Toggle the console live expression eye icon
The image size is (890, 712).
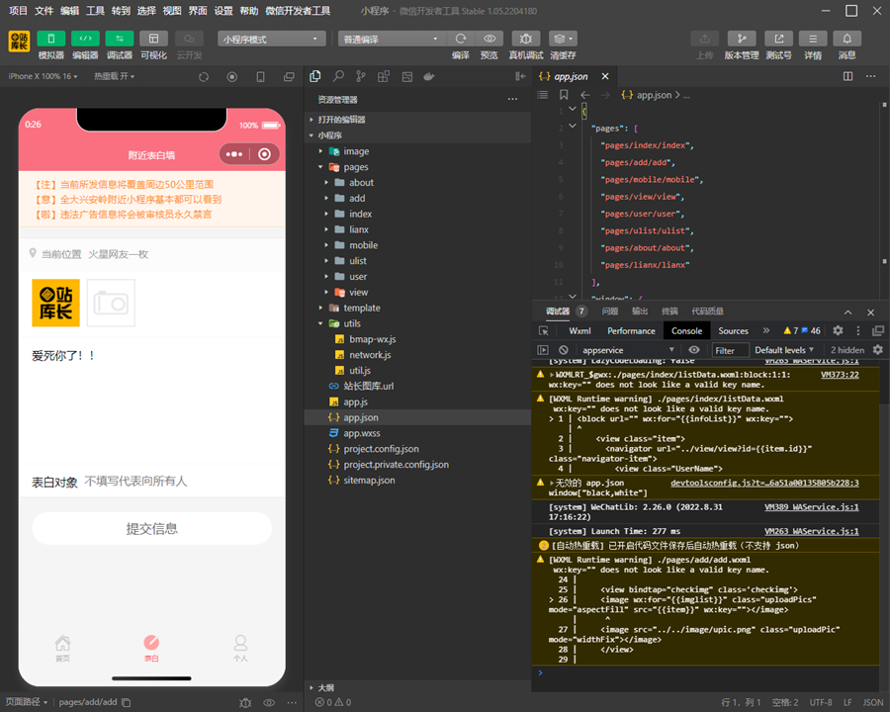694,350
